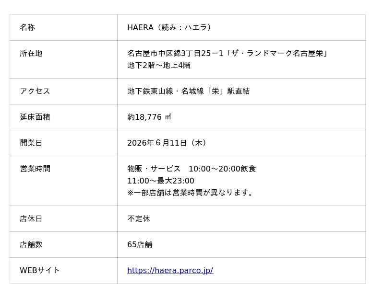Select the 地下鉄東山線・名城線 access text

click(166, 91)
